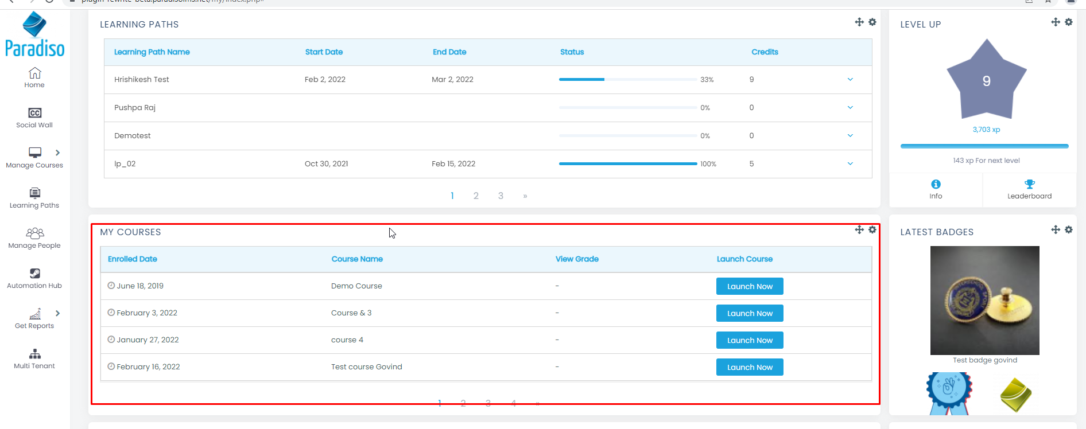Image resolution: width=1086 pixels, height=429 pixels.
Task: Open the Multi Tenant section
Action: pyautogui.click(x=34, y=354)
